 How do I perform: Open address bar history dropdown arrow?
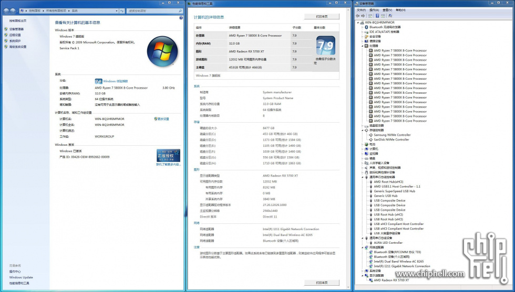[117, 11]
